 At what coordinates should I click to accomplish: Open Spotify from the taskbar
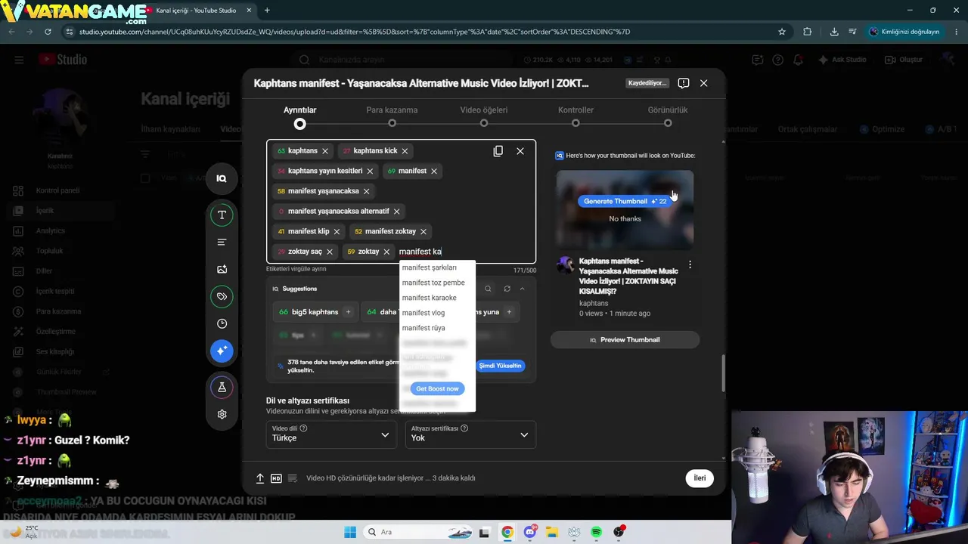tap(596, 532)
